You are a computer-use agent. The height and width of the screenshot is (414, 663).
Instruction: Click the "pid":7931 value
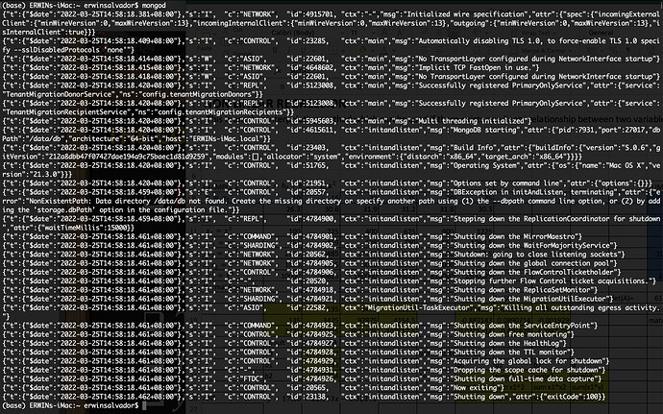[577, 130]
